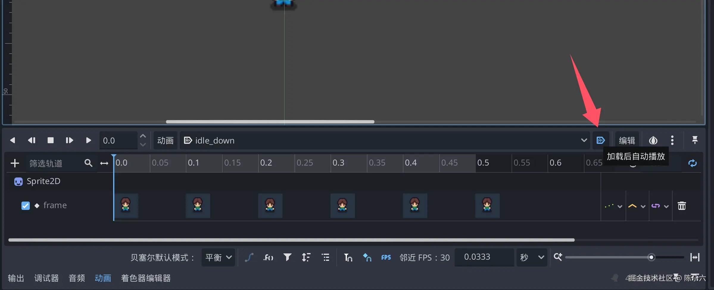Click the track list grouping icon

click(325, 257)
